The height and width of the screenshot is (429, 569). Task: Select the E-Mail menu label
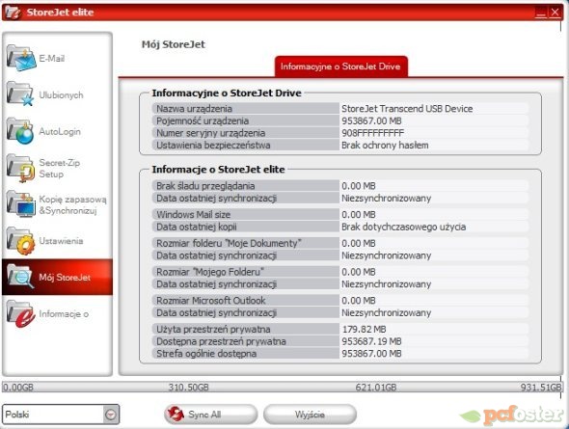pyautogui.click(x=51, y=59)
